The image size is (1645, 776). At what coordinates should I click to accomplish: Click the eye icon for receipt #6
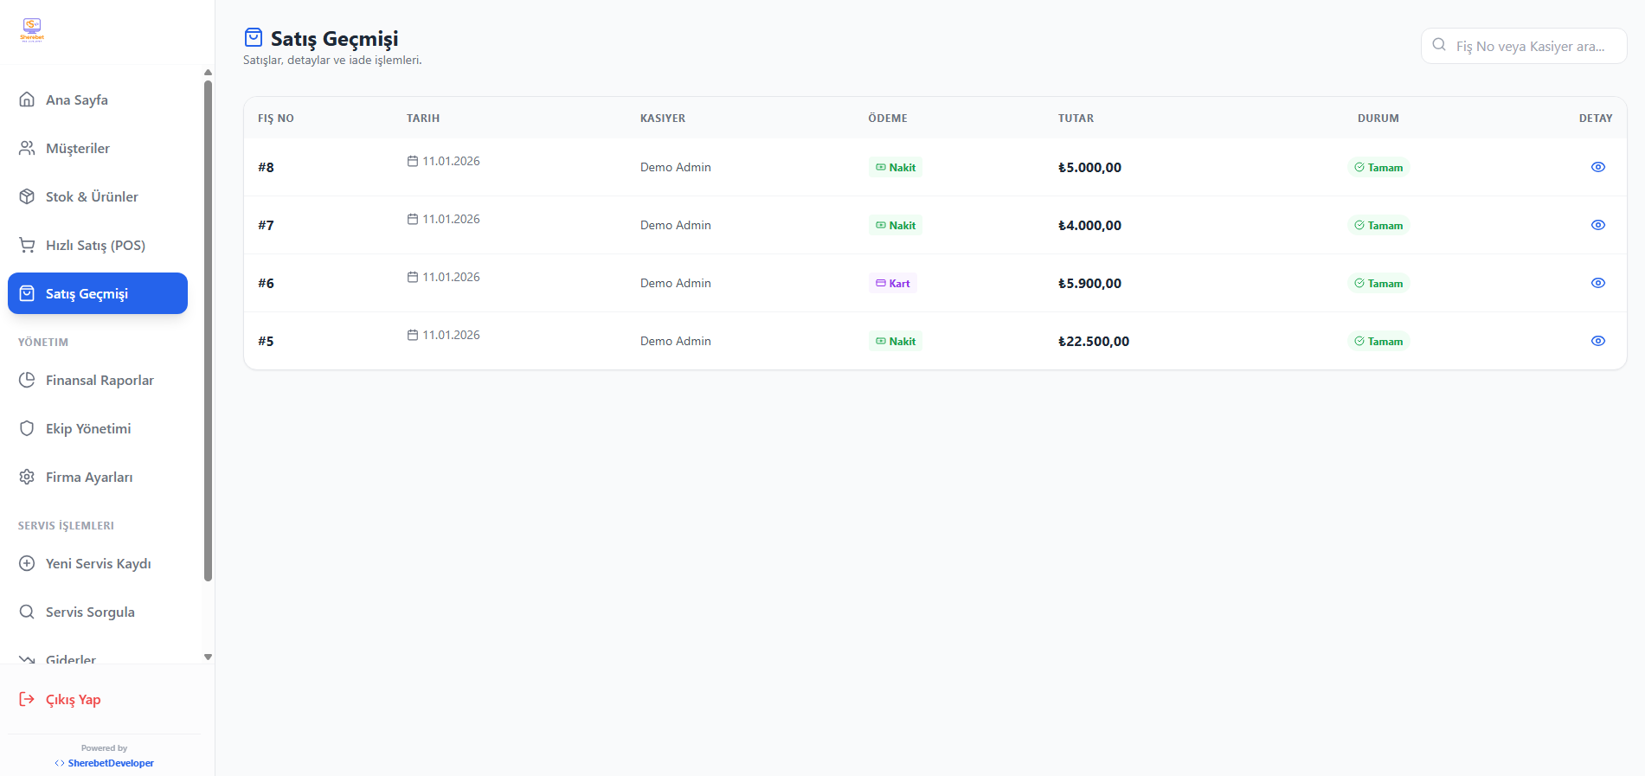(1597, 283)
